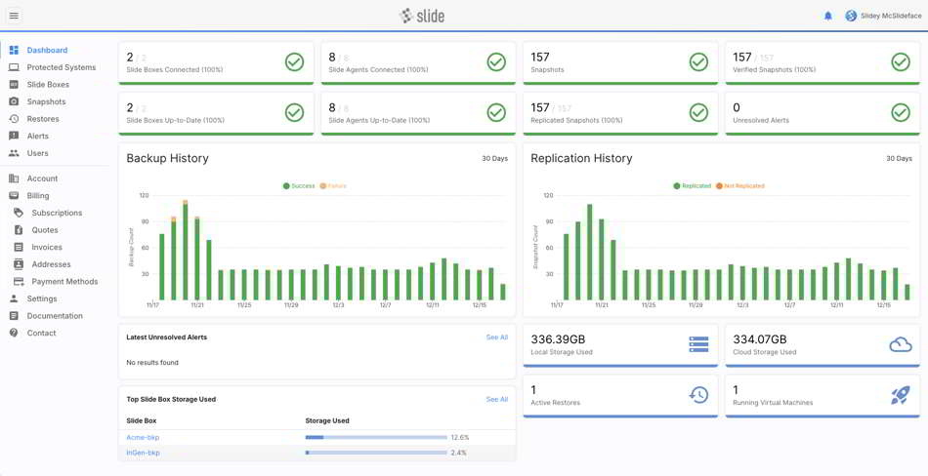Click the Restores history icon in the sidebar
The width and height of the screenshot is (928, 476).
pyautogui.click(x=15, y=119)
